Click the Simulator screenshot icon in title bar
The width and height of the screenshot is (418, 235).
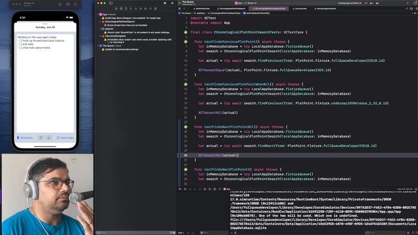click(68, 5)
